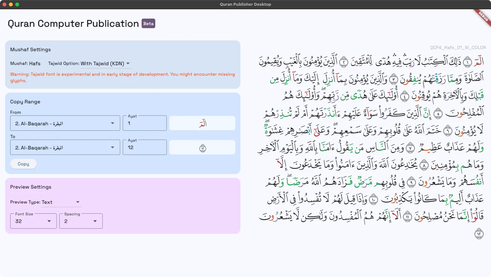Click the red macOS close window button

tap(4, 4)
